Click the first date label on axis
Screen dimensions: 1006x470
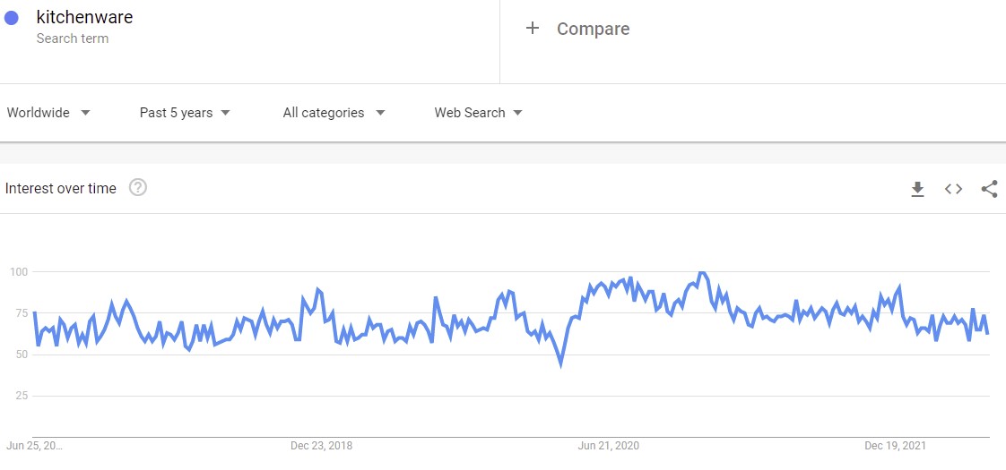34,445
